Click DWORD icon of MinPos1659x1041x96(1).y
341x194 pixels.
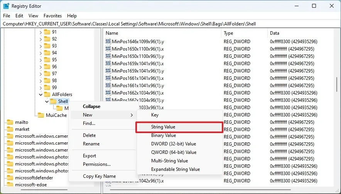point(108,71)
